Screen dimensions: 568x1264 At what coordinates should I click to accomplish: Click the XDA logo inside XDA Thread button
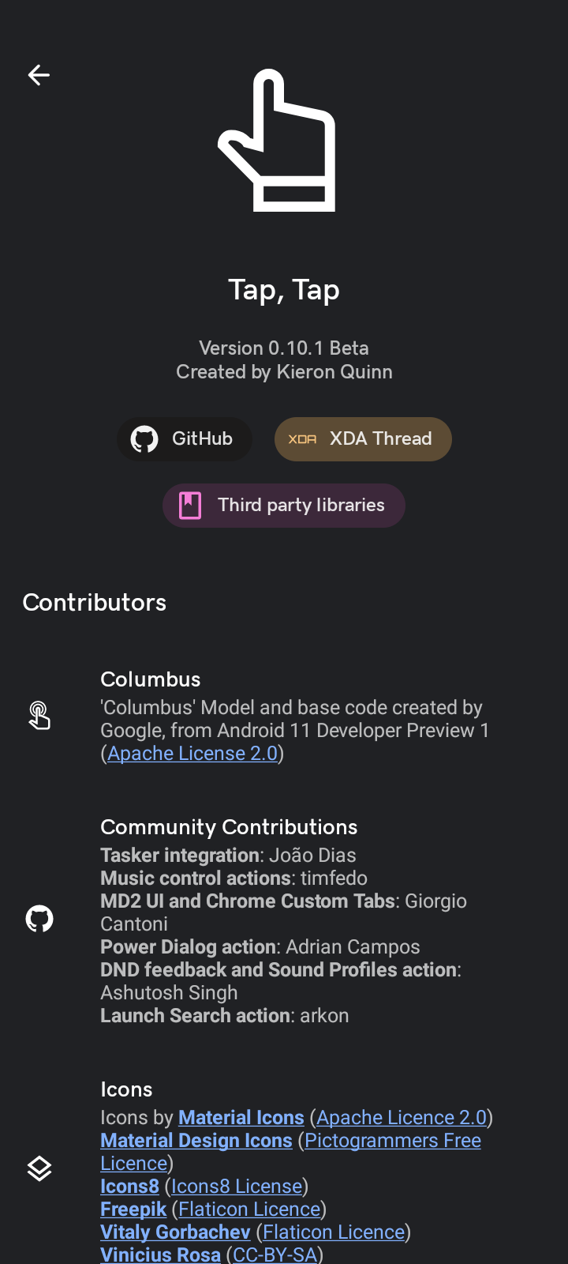coord(304,438)
